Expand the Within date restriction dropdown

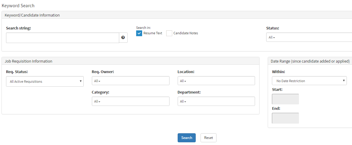(309, 81)
